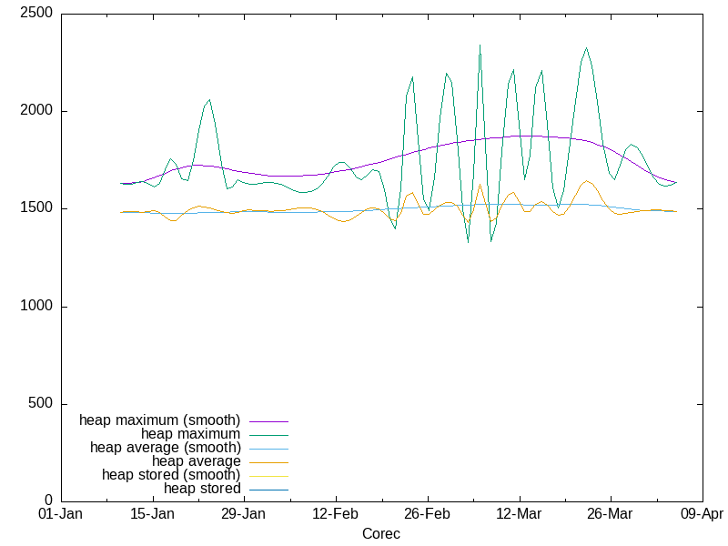Select the "heap stored" legend label

[x=202, y=489]
